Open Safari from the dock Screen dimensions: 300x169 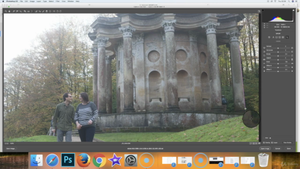[52, 160]
